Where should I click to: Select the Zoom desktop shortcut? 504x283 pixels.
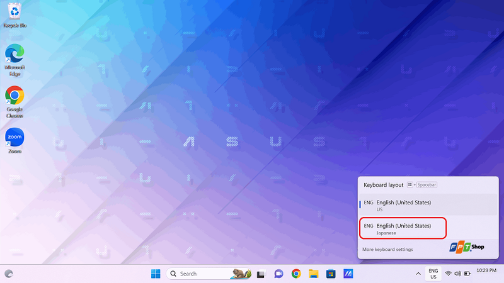pos(14,140)
